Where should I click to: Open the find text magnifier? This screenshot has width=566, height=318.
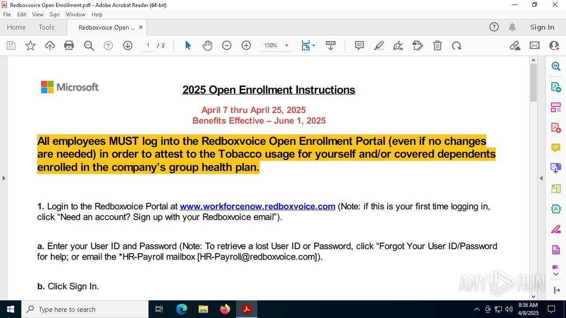(x=89, y=45)
